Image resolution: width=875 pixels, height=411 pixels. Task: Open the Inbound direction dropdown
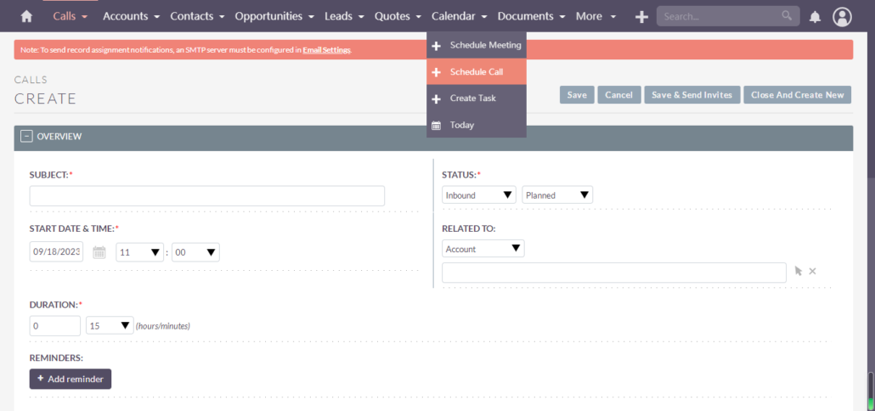(479, 195)
